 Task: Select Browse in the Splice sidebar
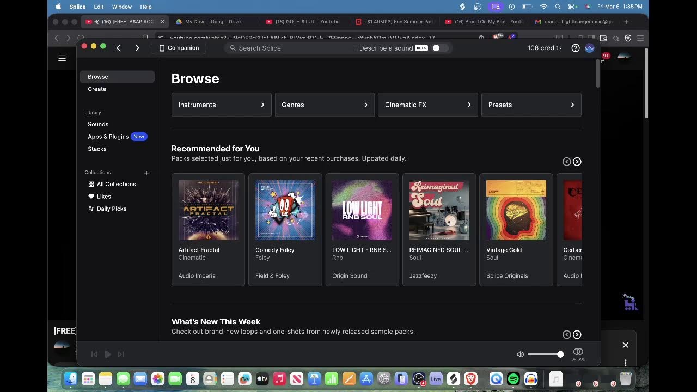coord(117,77)
